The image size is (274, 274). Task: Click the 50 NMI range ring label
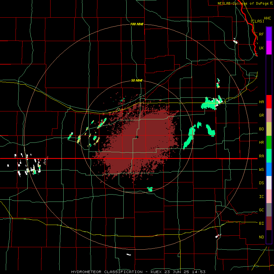click(x=137, y=80)
